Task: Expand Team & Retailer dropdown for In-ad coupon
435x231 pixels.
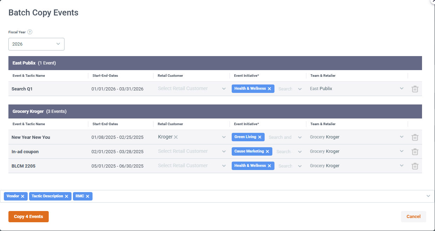Action: pyautogui.click(x=402, y=151)
